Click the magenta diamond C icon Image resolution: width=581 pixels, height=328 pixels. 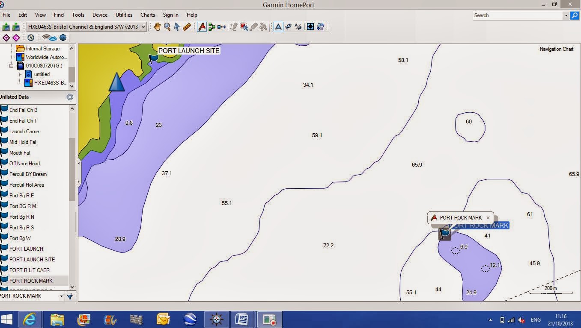(16, 38)
